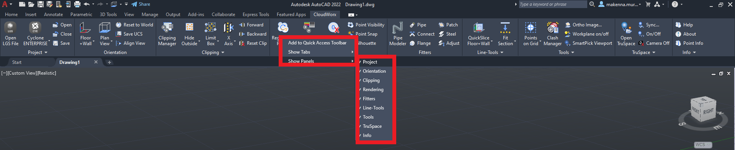The width and height of the screenshot is (735, 150).
Task: Select the Floor+Wall orientation tool
Action: 86,34
